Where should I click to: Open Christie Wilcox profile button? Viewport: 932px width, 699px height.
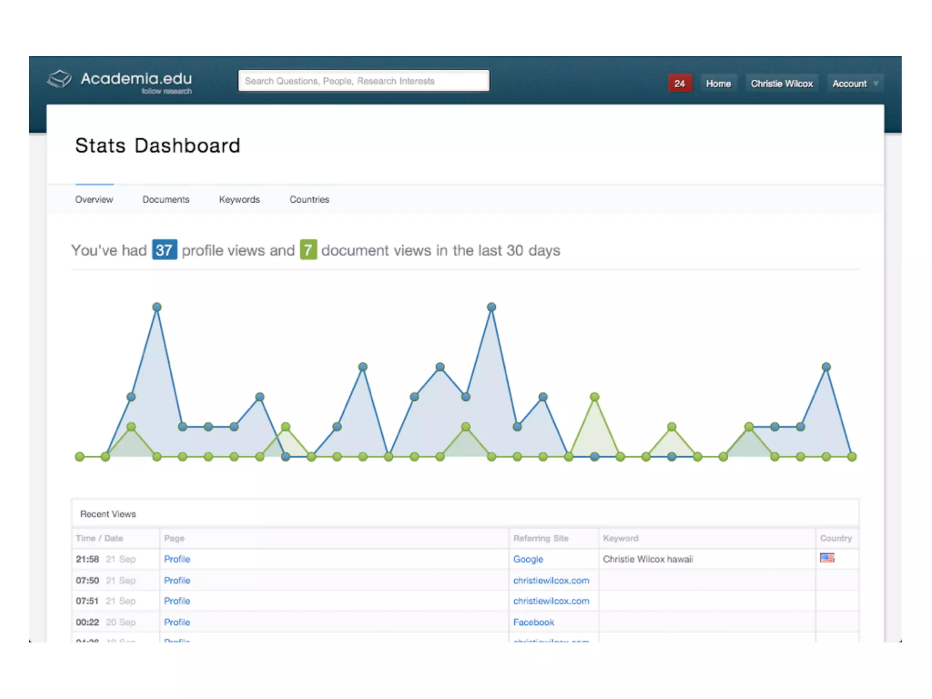781,84
